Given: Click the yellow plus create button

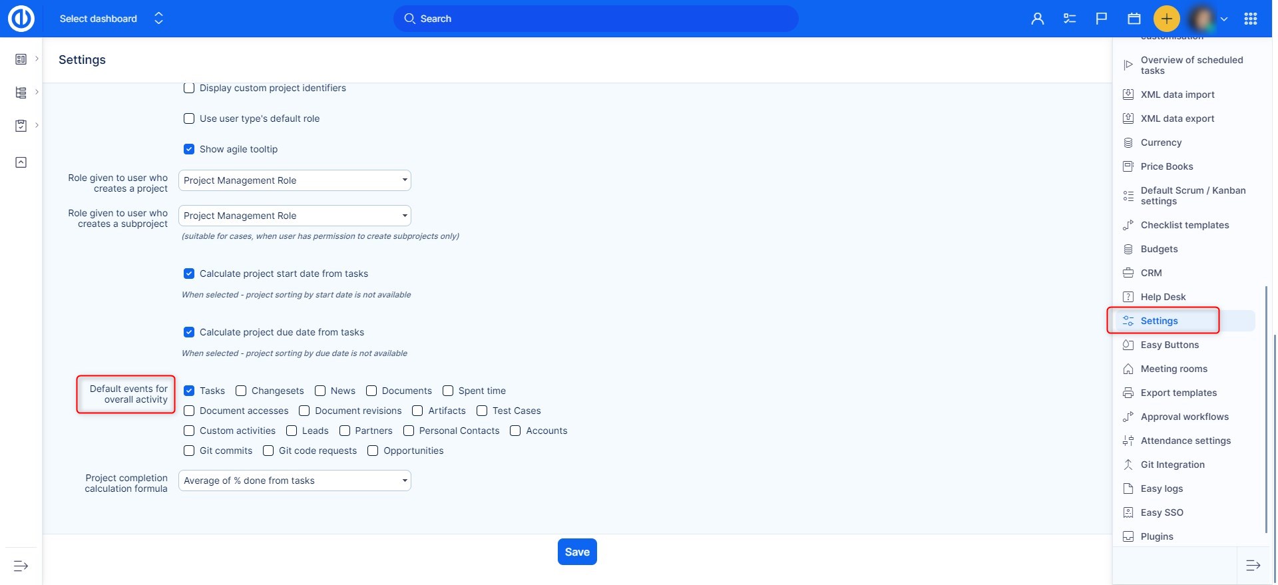Looking at the screenshot, I should coord(1166,19).
